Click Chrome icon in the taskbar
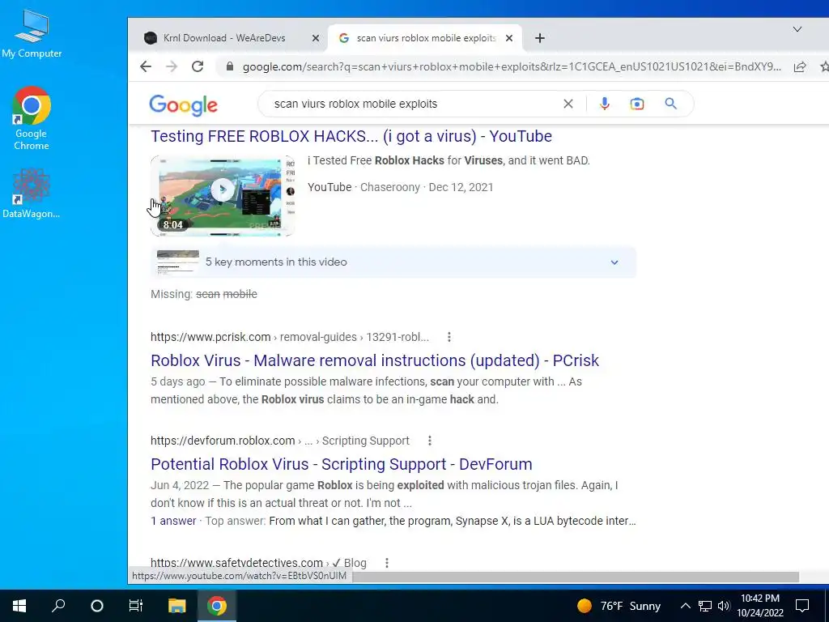 pos(217,606)
